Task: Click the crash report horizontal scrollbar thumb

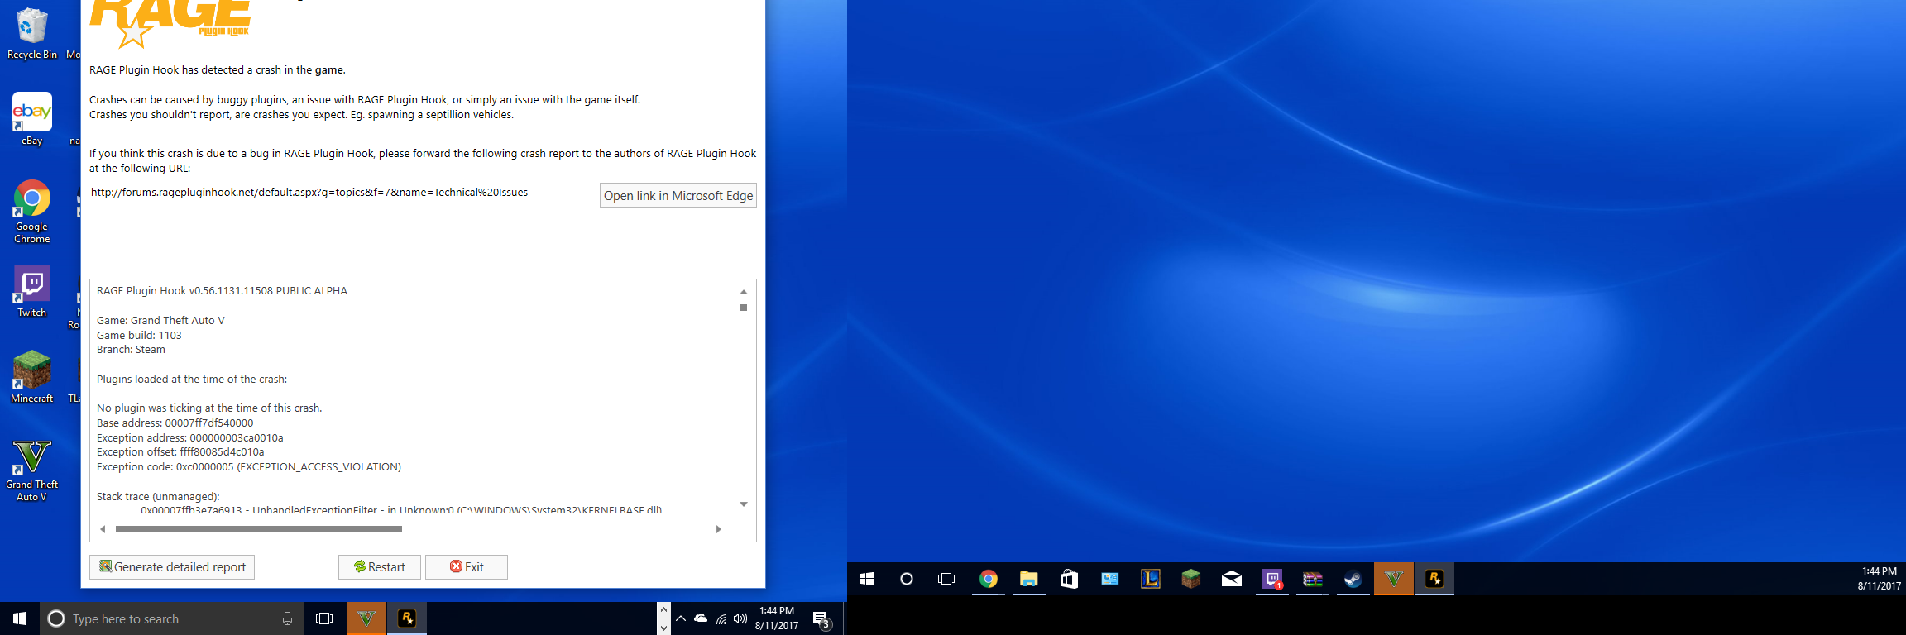Action: point(258,529)
